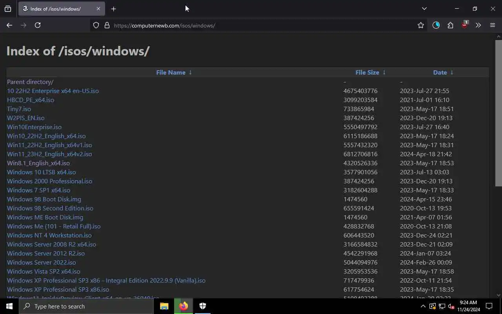Viewport: 502px width, 314px height.
Task: Open the uBlock Origin extension icon
Action: (464, 25)
